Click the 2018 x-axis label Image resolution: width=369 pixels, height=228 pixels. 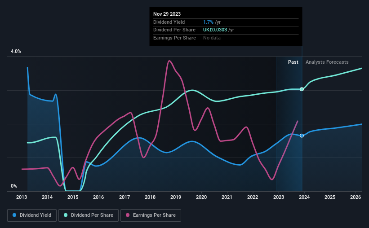[150, 197]
